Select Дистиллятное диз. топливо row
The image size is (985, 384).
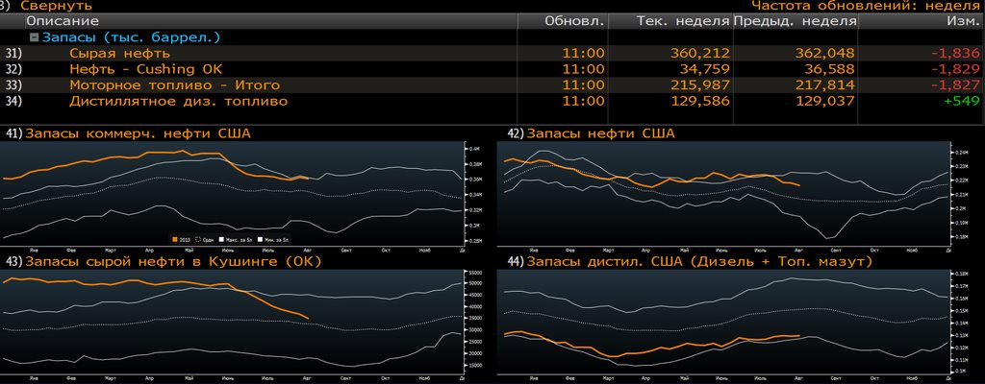pos(177,101)
